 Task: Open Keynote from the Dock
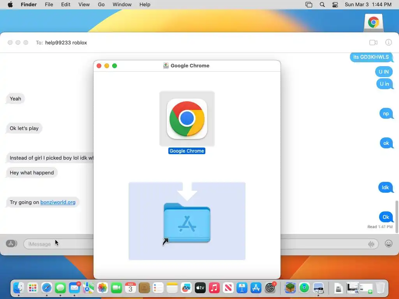tap(242, 288)
